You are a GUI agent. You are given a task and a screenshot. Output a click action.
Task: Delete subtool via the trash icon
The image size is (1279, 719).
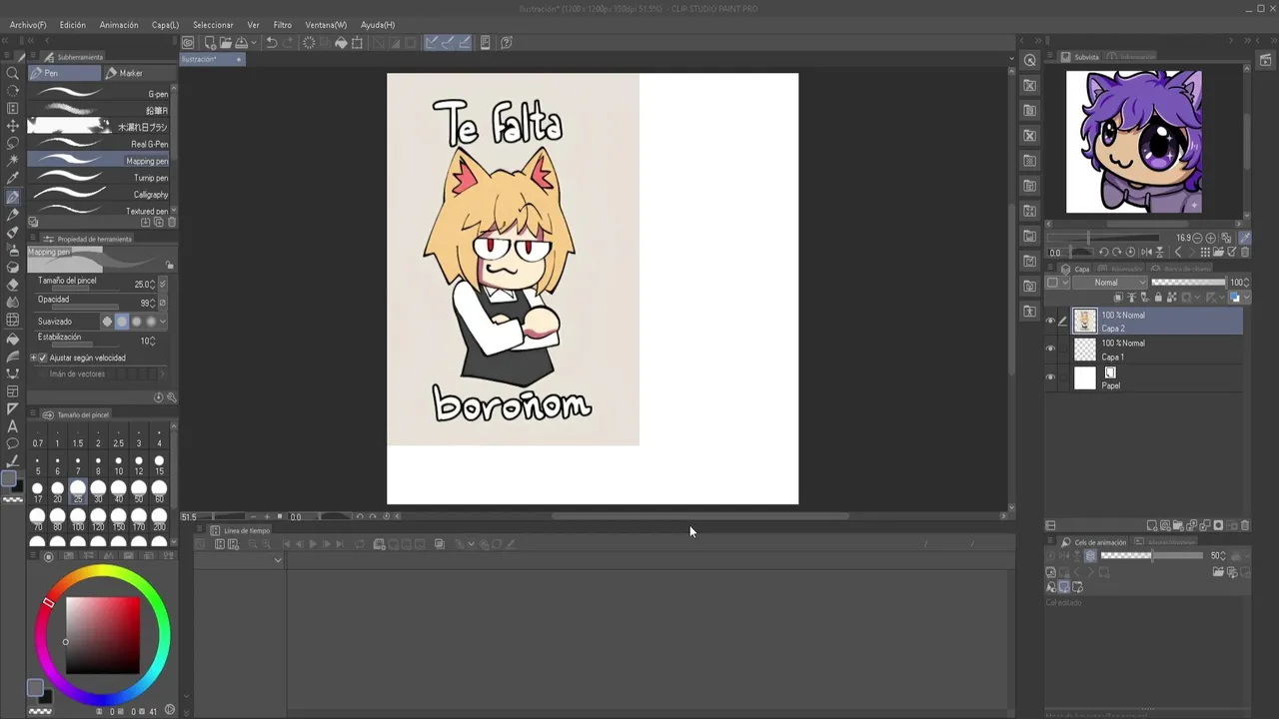[x=172, y=222]
